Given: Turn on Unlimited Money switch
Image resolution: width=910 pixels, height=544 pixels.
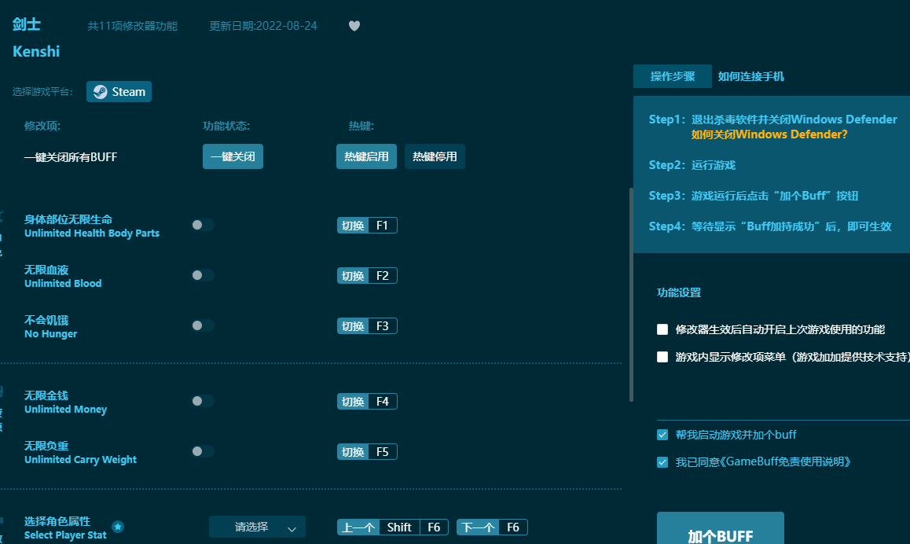Looking at the screenshot, I should 203,401.
